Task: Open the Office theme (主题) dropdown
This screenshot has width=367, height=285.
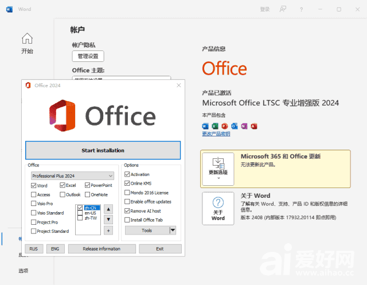Action: 121,78
